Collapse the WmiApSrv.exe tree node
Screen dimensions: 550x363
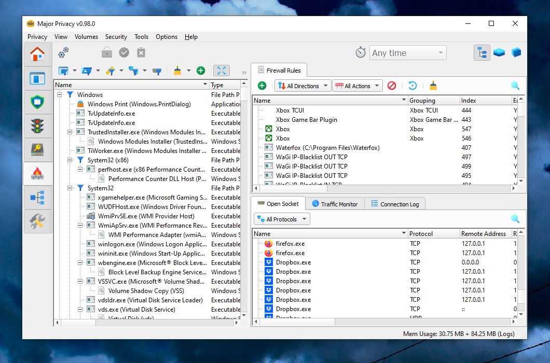(80, 225)
